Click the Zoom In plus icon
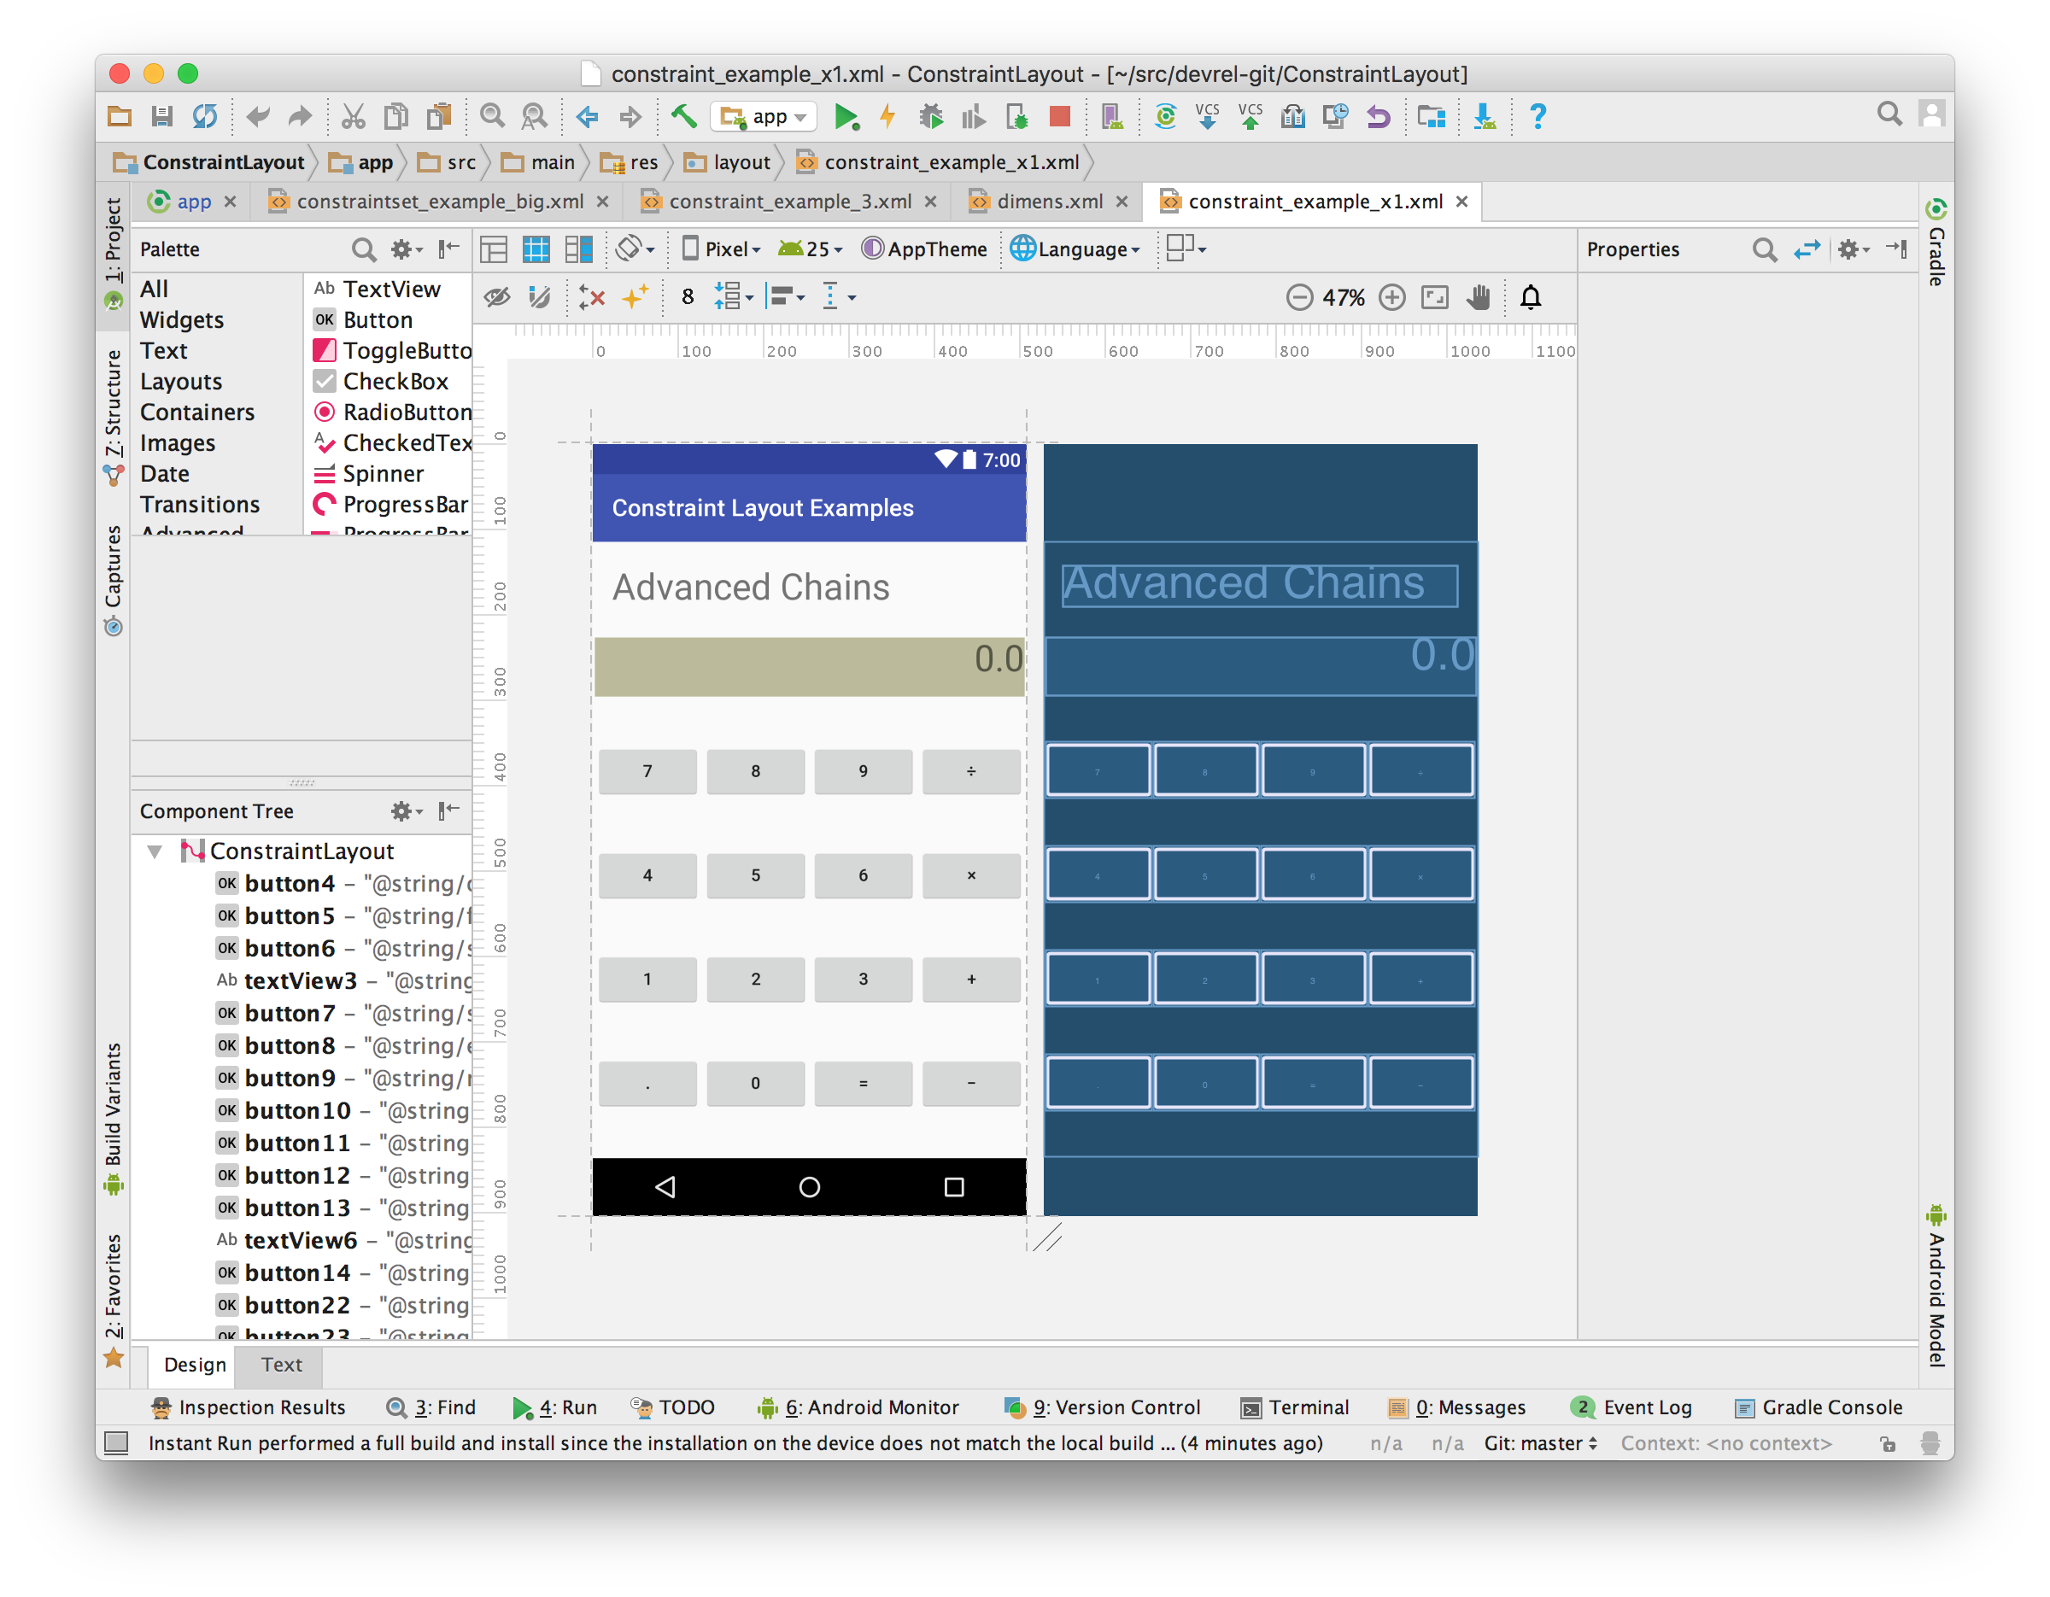 pyautogui.click(x=1392, y=297)
